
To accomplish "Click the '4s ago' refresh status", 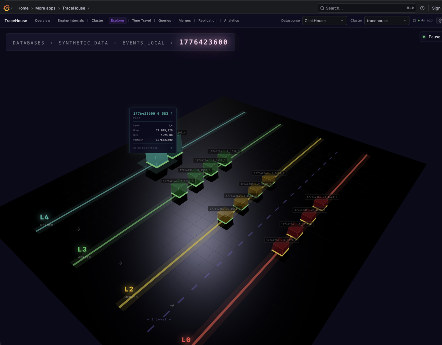I will point(427,21).
